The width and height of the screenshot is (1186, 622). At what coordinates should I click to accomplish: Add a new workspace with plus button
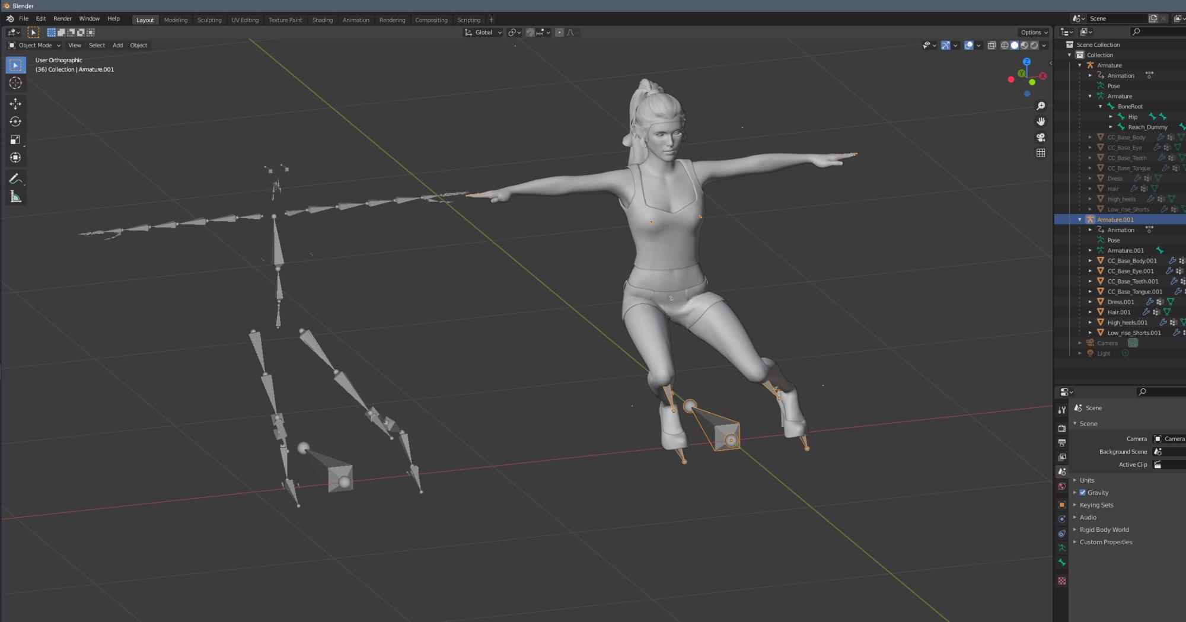pos(491,20)
